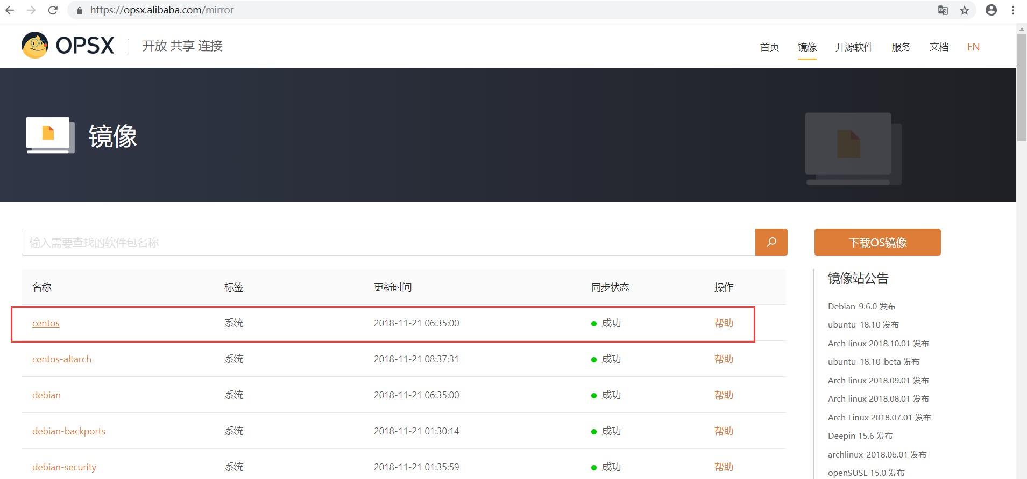Open Arch Linux 2018.07.01 发布 announcement
This screenshot has width=1027, height=479.
pos(879,418)
